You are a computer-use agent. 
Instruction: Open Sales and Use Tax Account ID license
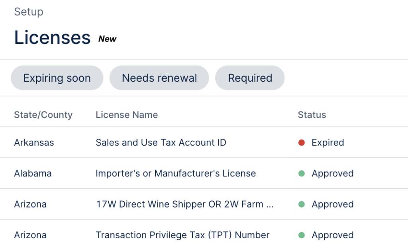click(161, 143)
